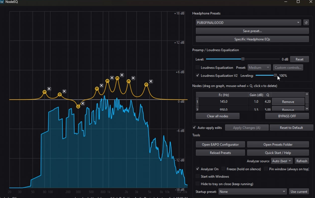Delete the EQ node near 145 Hz
Screen dimensions: 315x198
click(x=64, y=91)
